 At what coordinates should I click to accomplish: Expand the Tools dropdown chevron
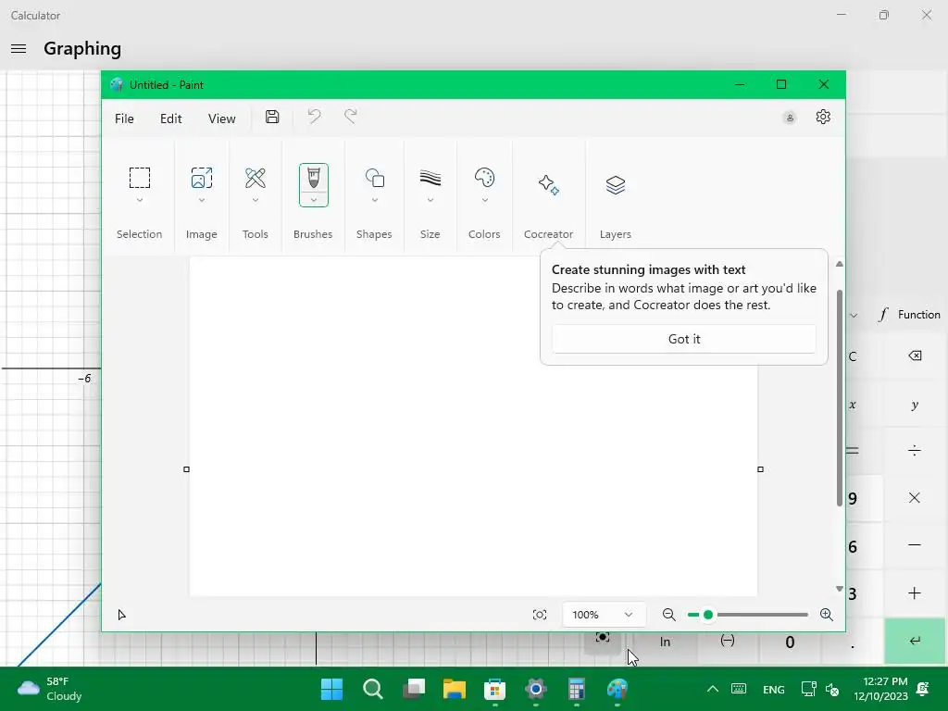click(x=256, y=200)
